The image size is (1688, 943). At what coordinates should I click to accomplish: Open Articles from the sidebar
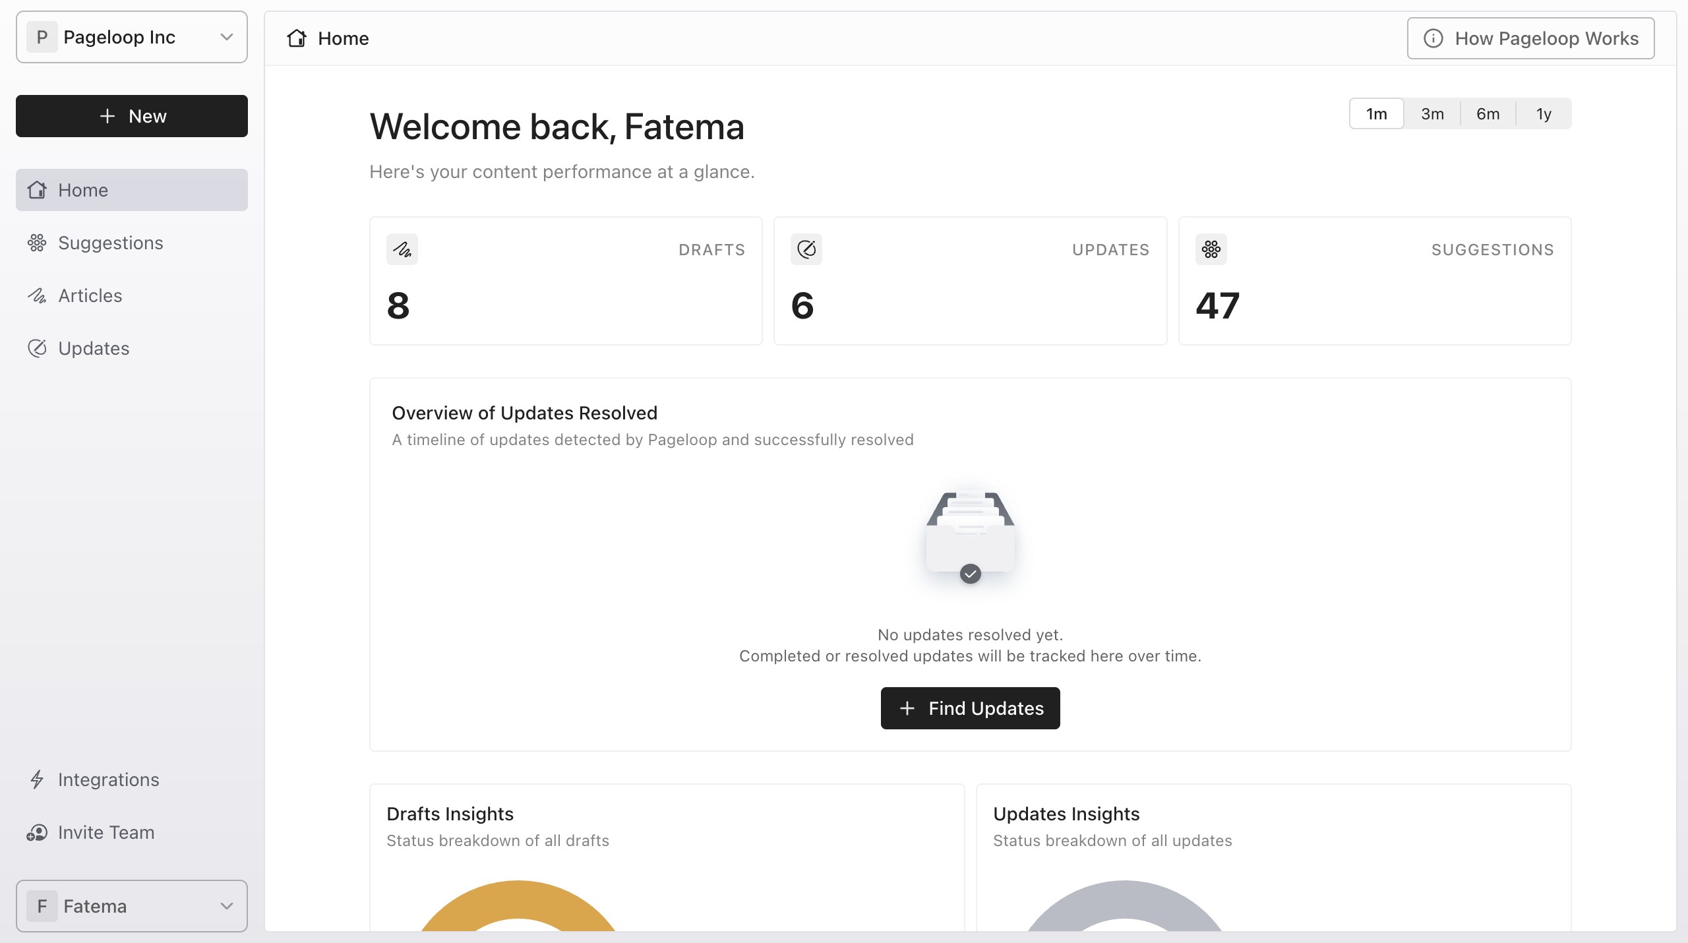pyautogui.click(x=132, y=295)
